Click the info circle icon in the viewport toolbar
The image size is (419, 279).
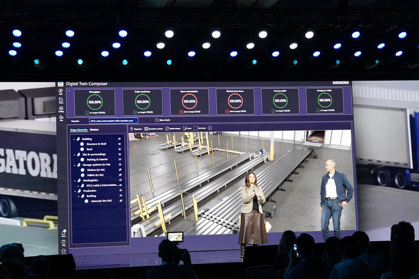click(210, 128)
